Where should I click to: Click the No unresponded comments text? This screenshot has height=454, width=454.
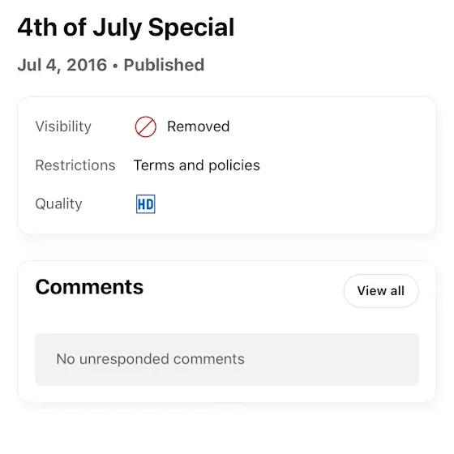tap(150, 359)
